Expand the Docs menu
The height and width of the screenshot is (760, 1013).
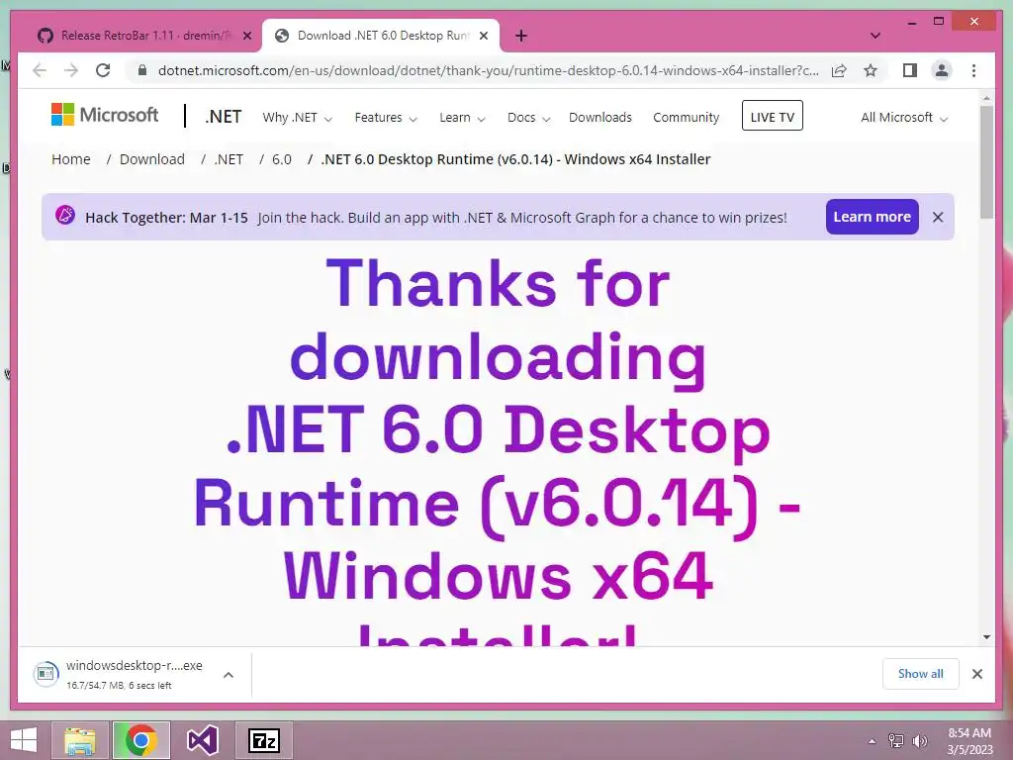528,118
